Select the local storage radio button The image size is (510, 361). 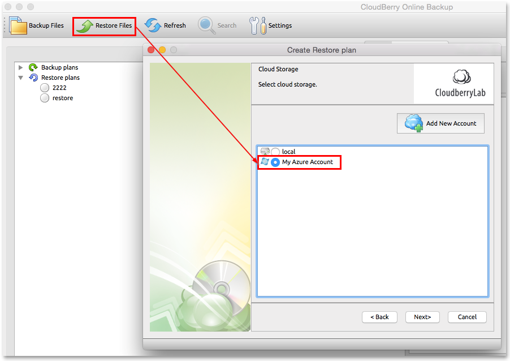275,152
